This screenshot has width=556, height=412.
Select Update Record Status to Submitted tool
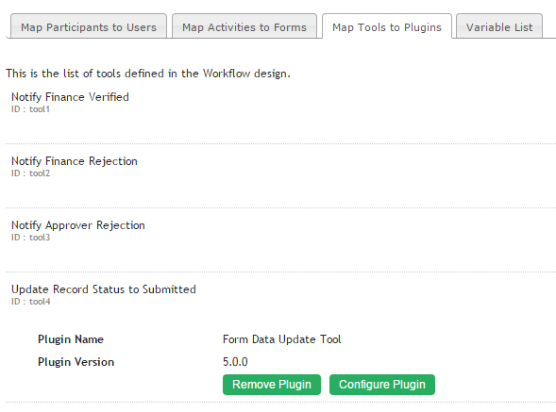[x=104, y=289]
